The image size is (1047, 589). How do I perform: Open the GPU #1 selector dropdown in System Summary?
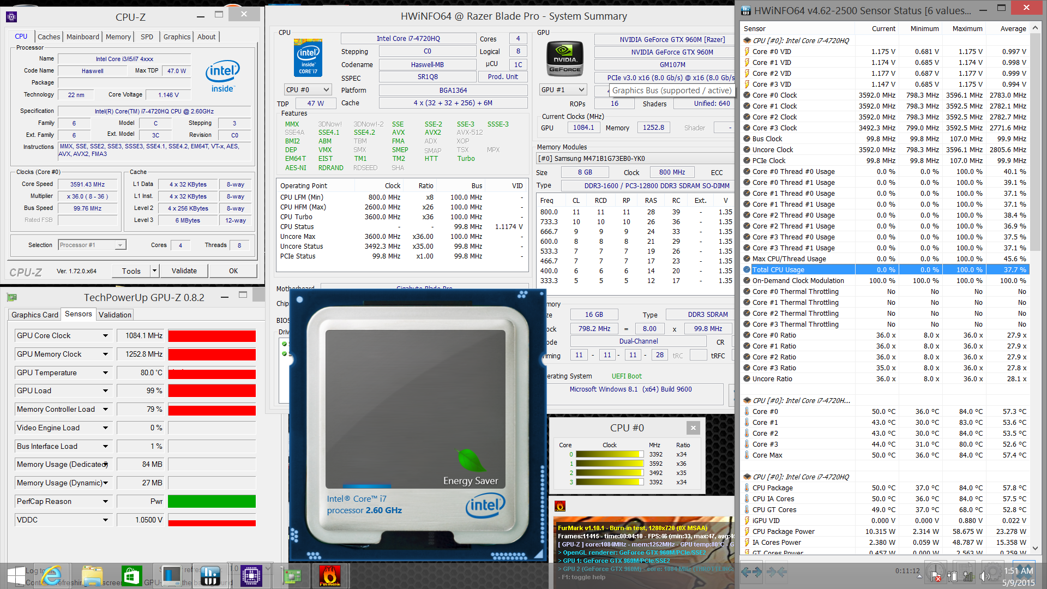point(563,89)
